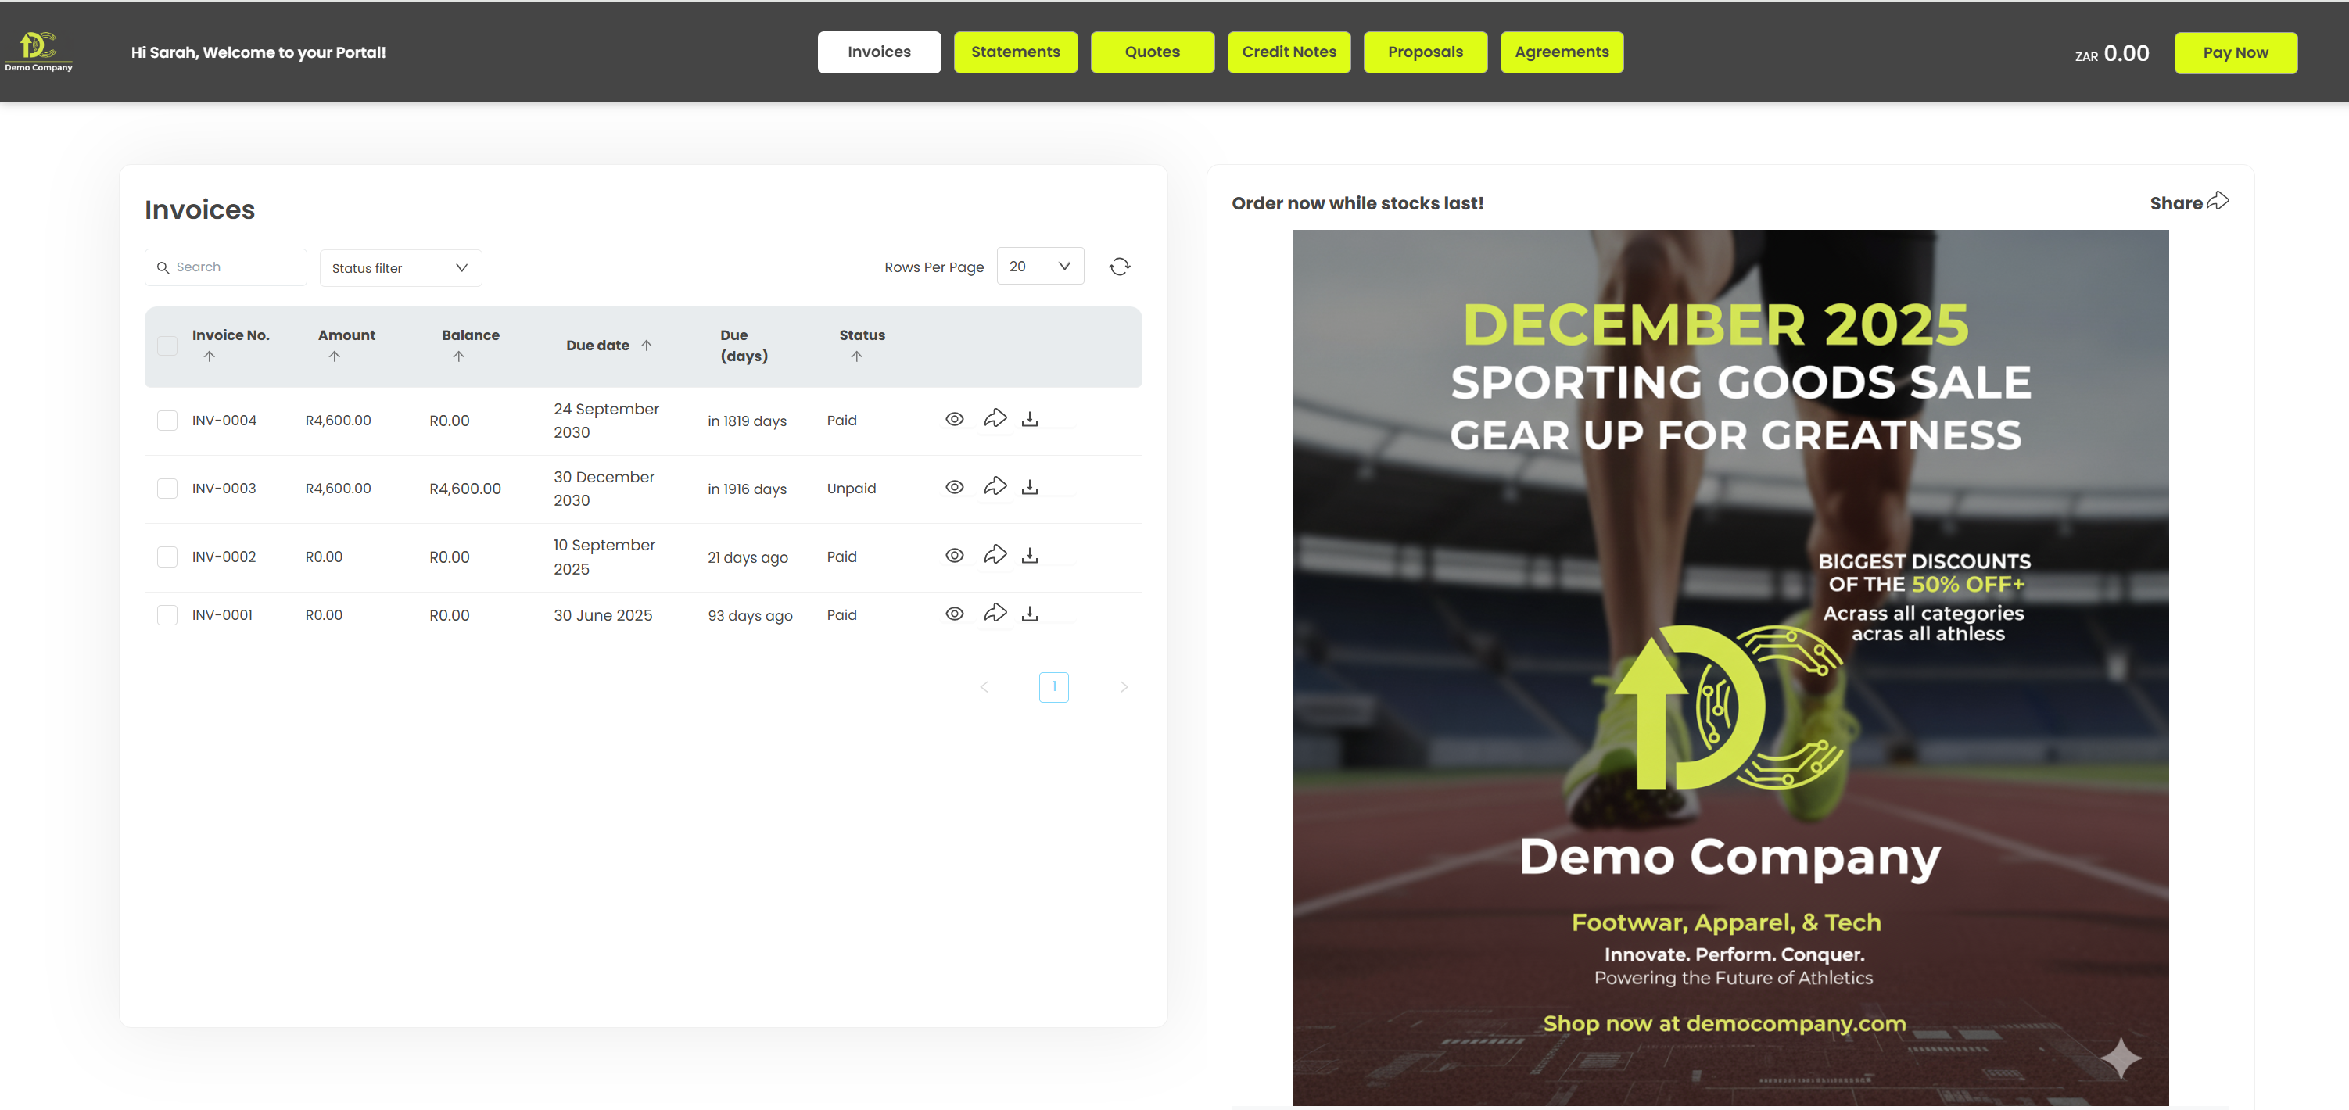Open the Credit Notes tab
Image resolution: width=2349 pixels, height=1110 pixels.
pyautogui.click(x=1288, y=52)
